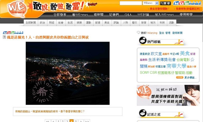Open WE討論 in the main menu
The width and height of the screenshot is (203, 122).
[x=143, y=15]
